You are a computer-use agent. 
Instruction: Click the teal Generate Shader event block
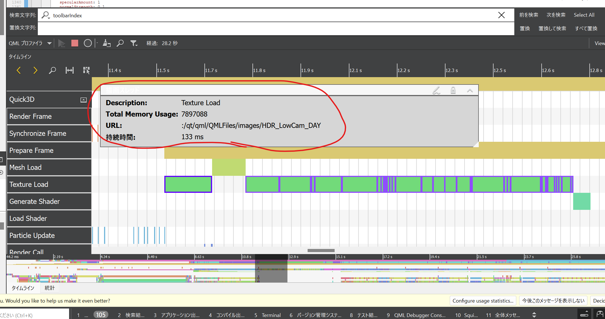coord(582,201)
